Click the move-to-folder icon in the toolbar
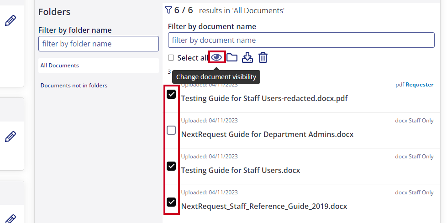Image resolution: width=447 pixels, height=223 pixels. click(x=232, y=57)
